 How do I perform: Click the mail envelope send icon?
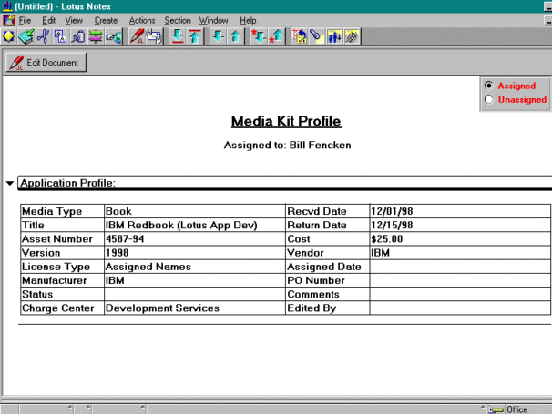(x=154, y=36)
